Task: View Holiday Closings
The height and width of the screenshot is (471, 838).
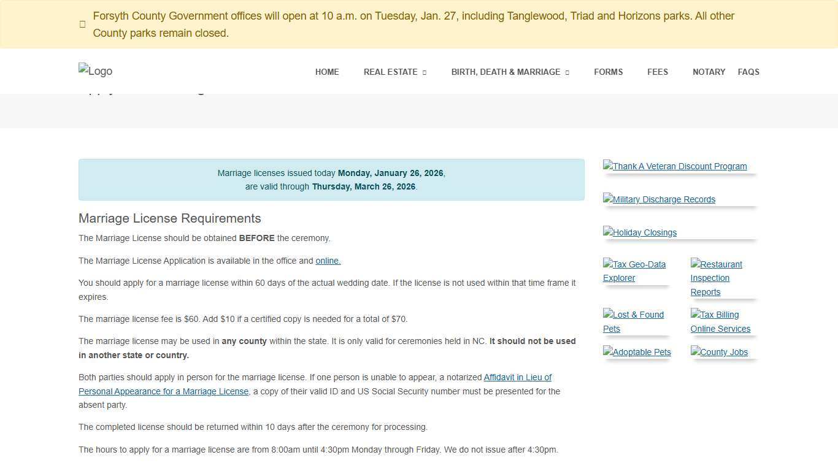Action: coord(640,232)
